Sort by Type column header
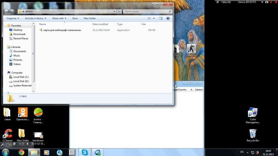 click(120, 24)
